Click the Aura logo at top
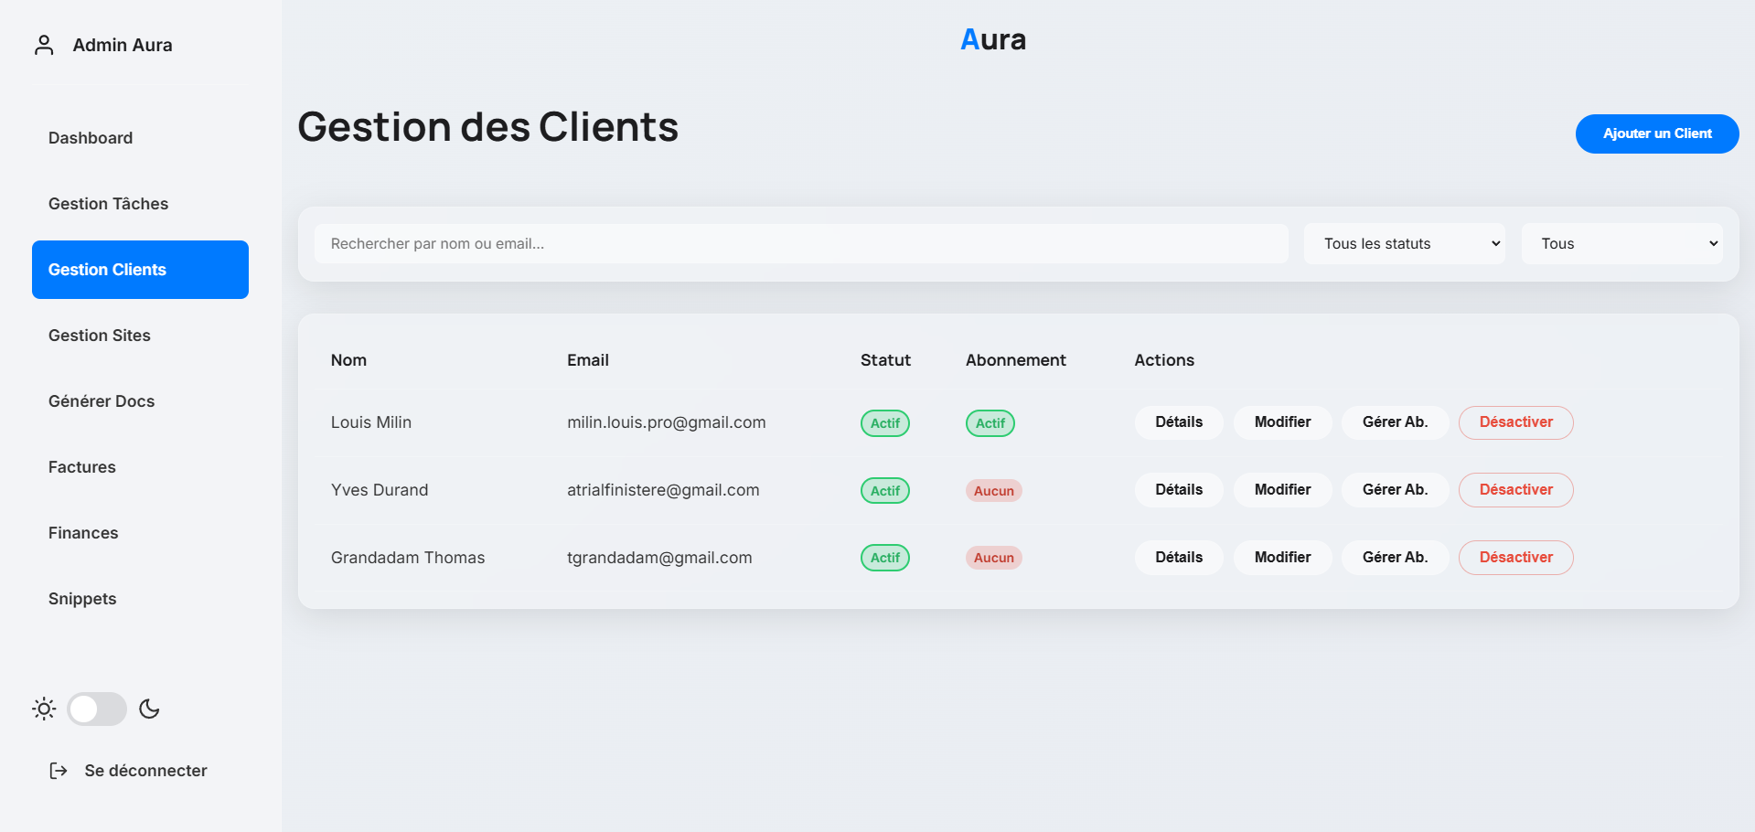1755x832 pixels. 992,39
